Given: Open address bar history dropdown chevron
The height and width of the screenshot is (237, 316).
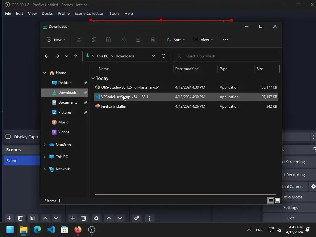Looking at the screenshot, I should tap(153, 56).
